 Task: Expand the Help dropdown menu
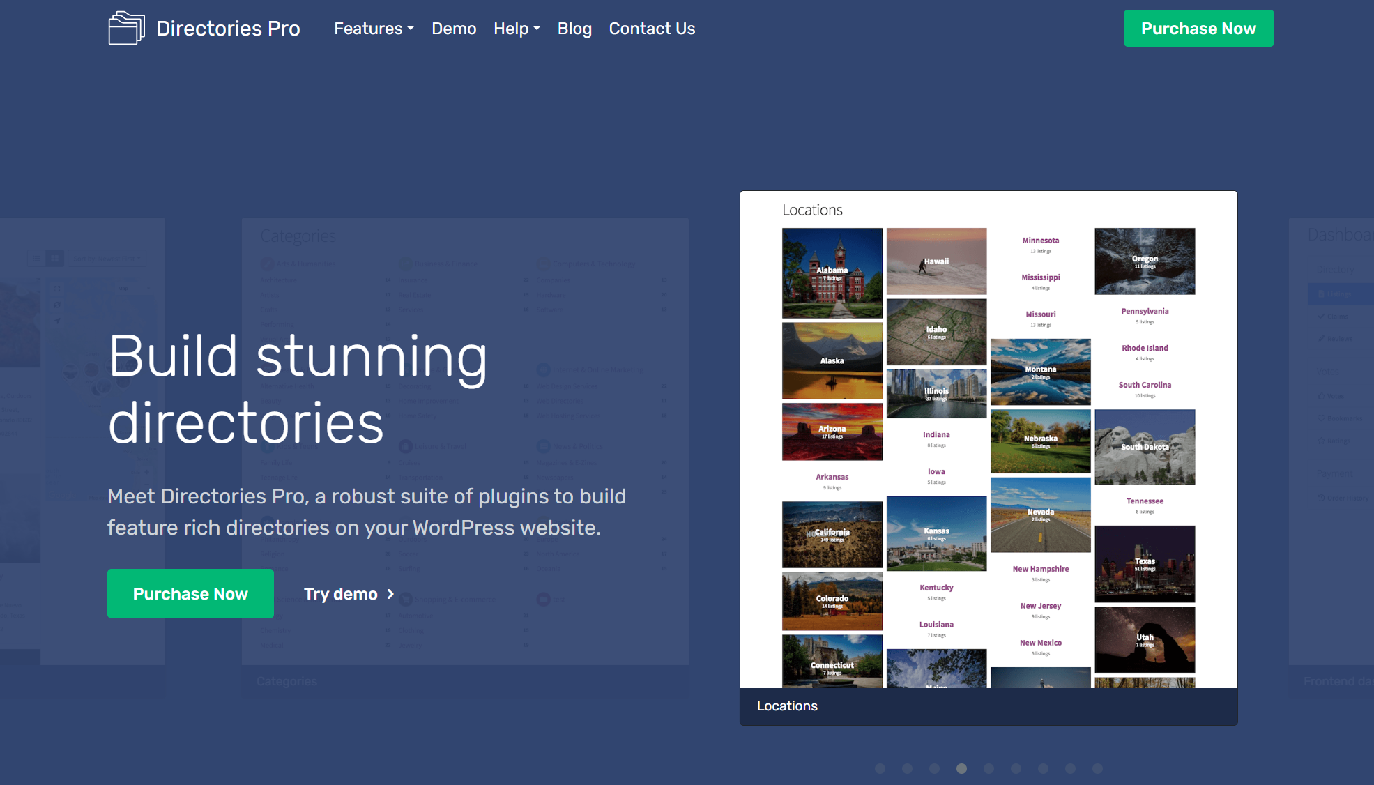click(517, 29)
